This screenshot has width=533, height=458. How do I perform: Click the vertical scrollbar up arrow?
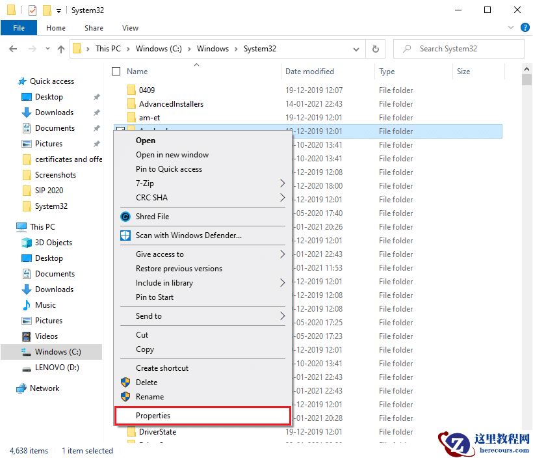click(x=526, y=69)
